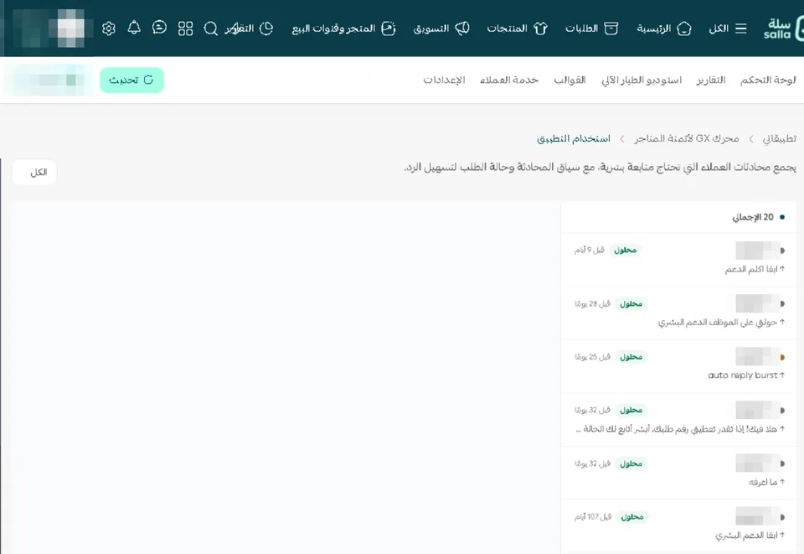Screen dimensions: 804x554
Task: Open the chat messages icon
Action: pyautogui.click(x=159, y=28)
